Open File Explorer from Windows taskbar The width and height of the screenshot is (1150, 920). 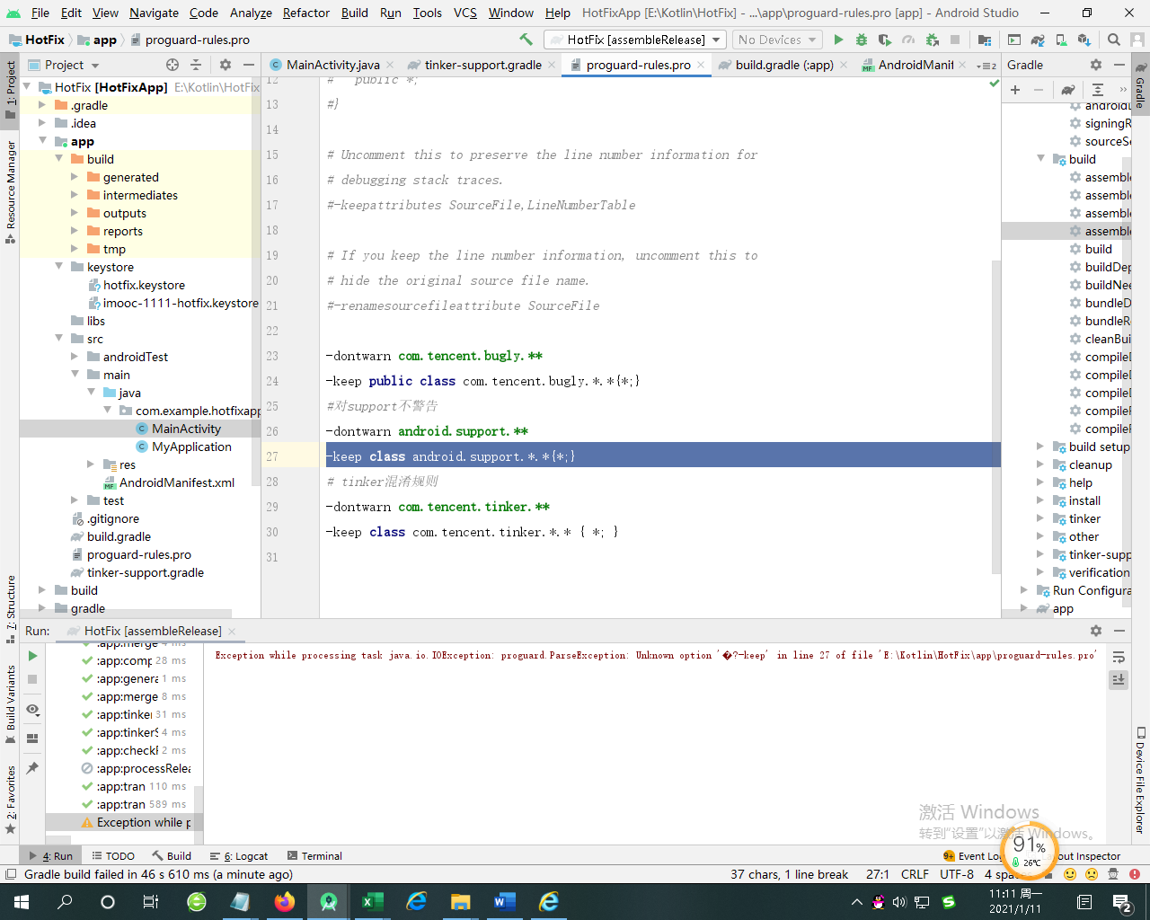click(x=461, y=902)
